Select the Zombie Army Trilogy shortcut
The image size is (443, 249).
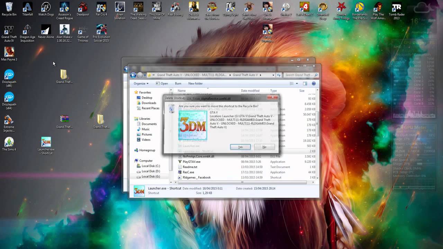tap(341, 11)
